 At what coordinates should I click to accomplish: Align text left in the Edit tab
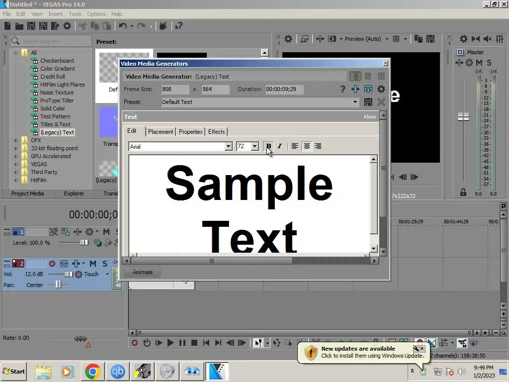[x=295, y=146]
